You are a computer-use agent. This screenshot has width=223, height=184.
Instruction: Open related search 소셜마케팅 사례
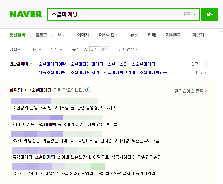[x=85, y=73]
